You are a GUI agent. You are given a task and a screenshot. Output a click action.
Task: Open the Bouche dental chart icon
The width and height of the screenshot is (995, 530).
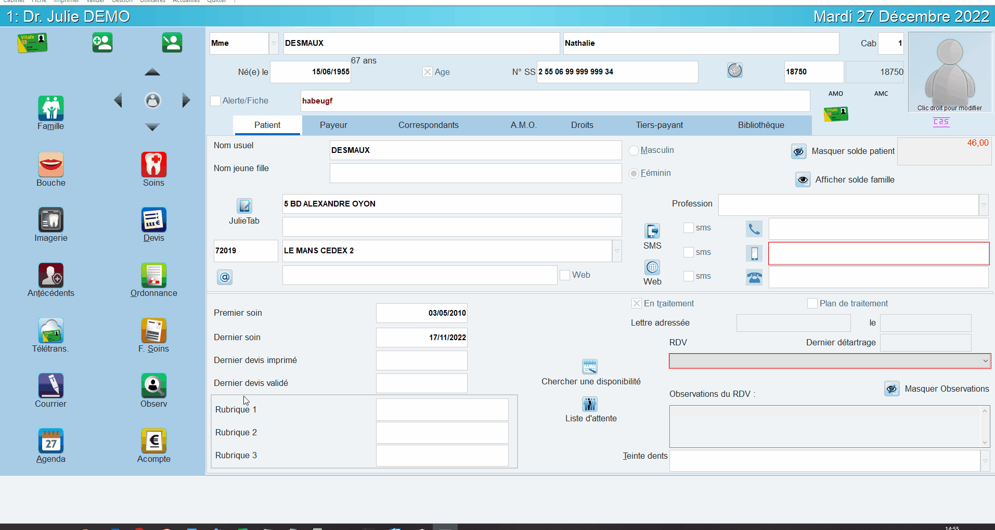click(50, 164)
